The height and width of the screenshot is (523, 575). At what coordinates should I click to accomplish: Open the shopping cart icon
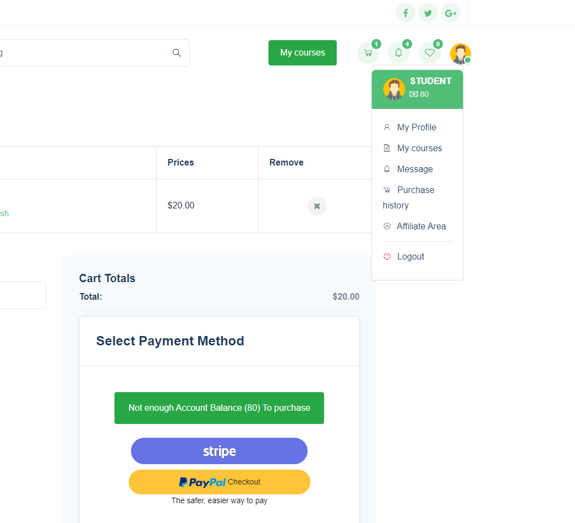point(368,53)
